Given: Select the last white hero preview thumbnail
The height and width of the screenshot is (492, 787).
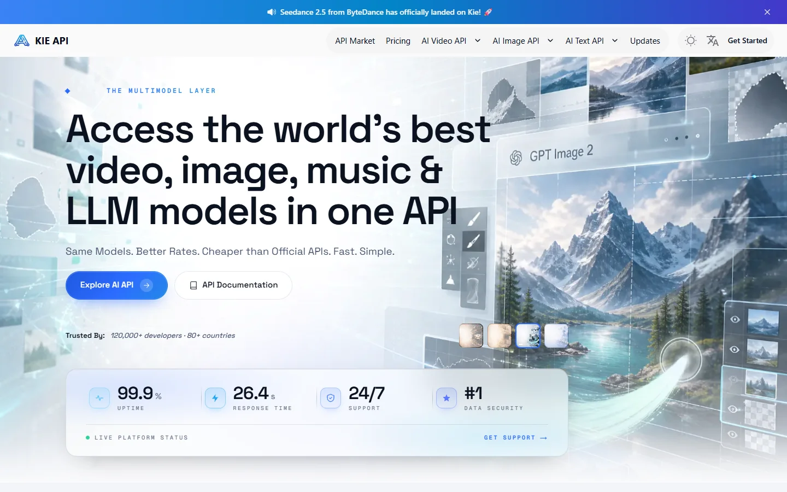Looking at the screenshot, I should coord(556,336).
